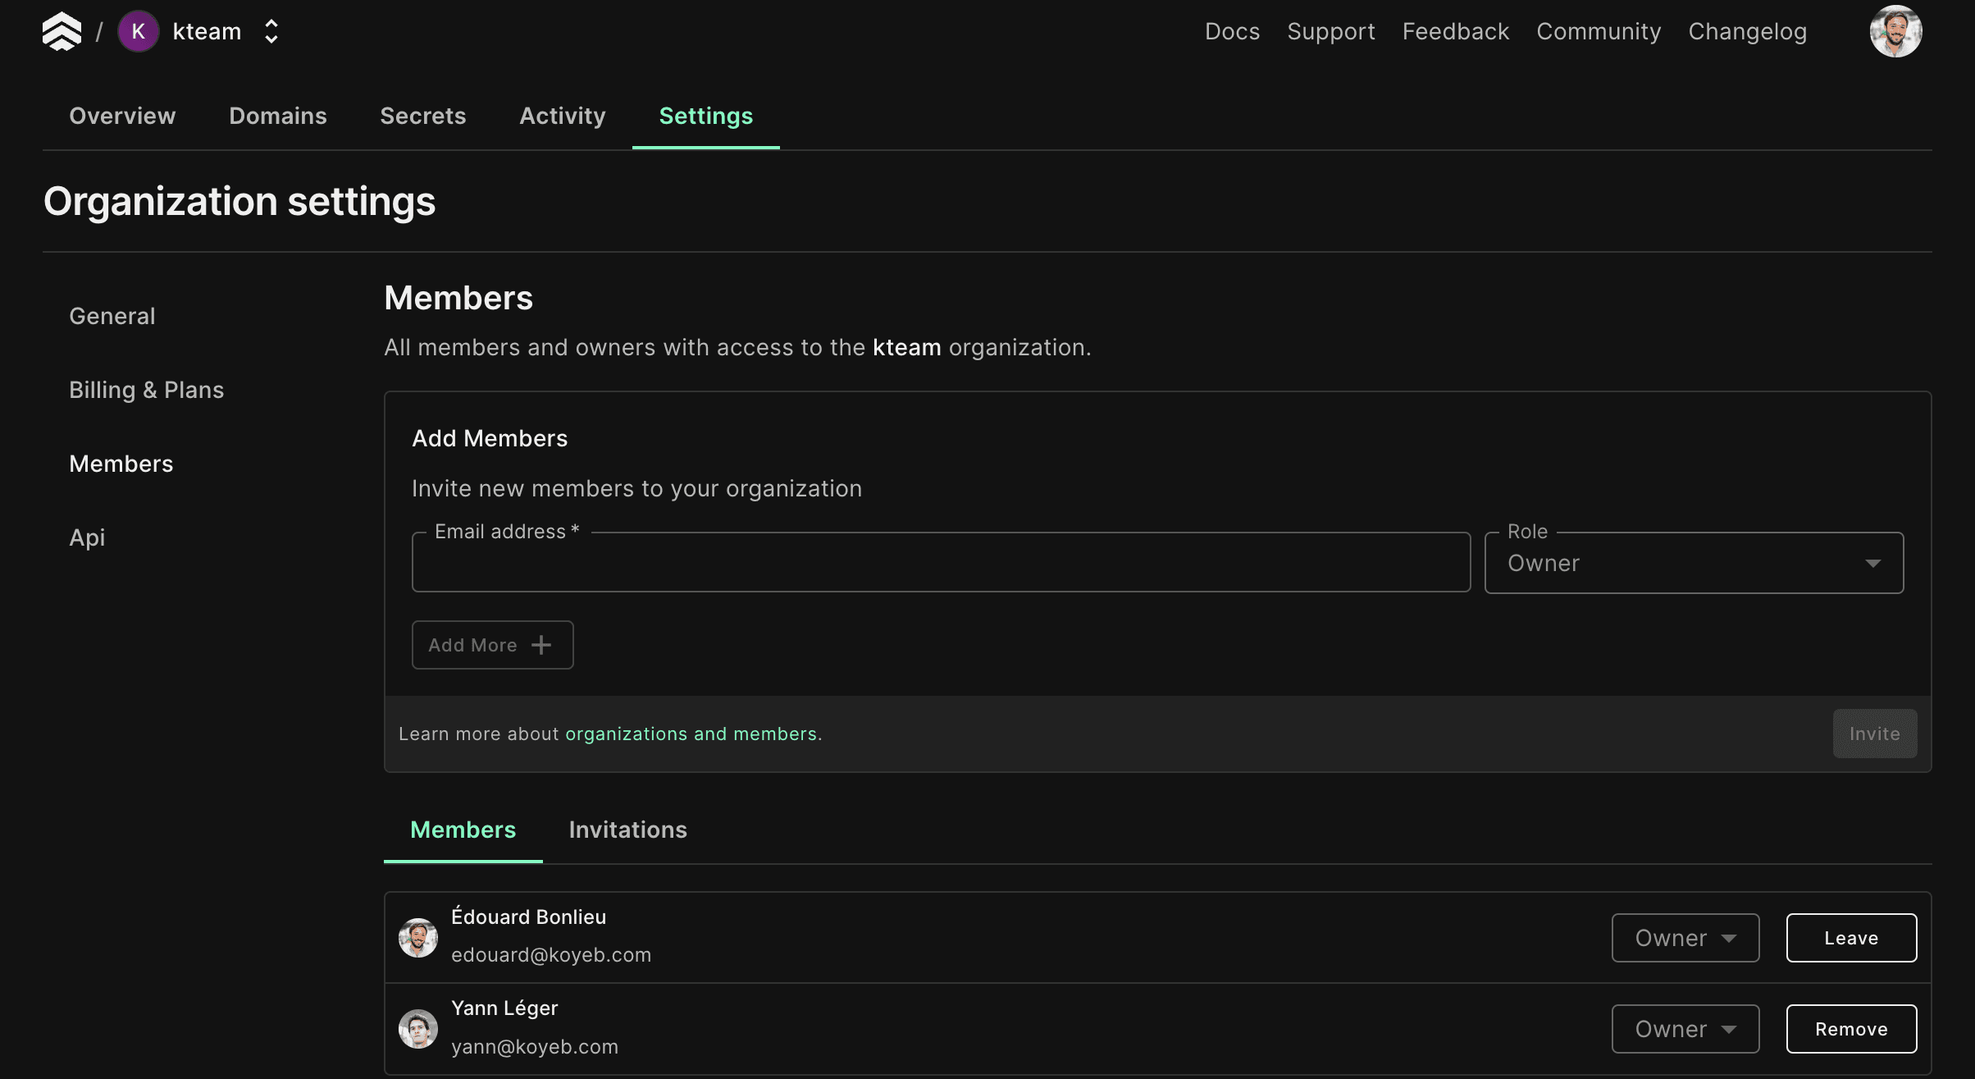Click the Add More plus icon
The width and height of the screenshot is (1975, 1079).
point(541,644)
